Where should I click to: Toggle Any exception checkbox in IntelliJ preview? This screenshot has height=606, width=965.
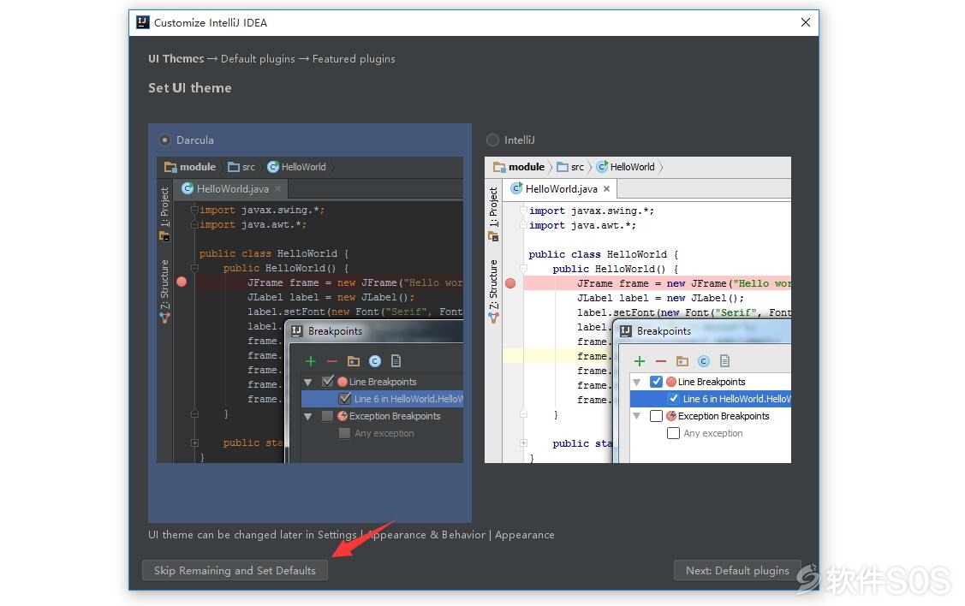coord(673,433)
